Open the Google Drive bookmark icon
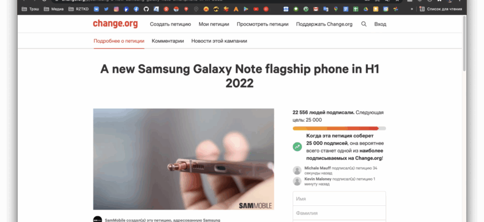 coord(366,9)
